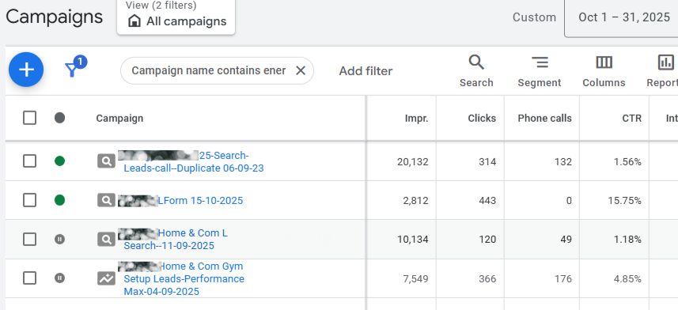Check the 25-Search-Leads-call campaign row checkbox
Image resolution: width=678 pixels, height=310 pixels.
29,161
